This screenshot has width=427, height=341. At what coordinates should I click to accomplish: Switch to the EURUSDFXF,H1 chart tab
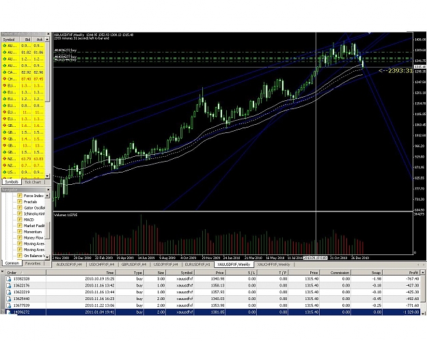pyautogui.click(x=197, y=265)
